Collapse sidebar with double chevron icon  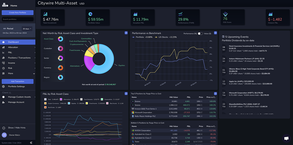pos(31,143)
